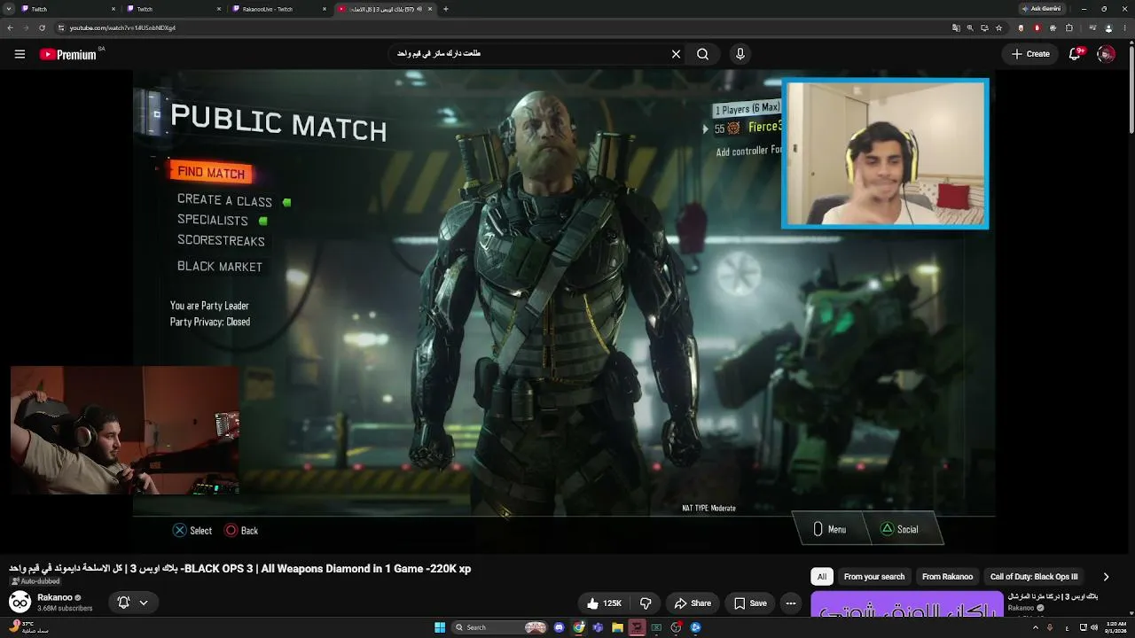Dislike the video
1135x638 pixels.
coord(646,603)
